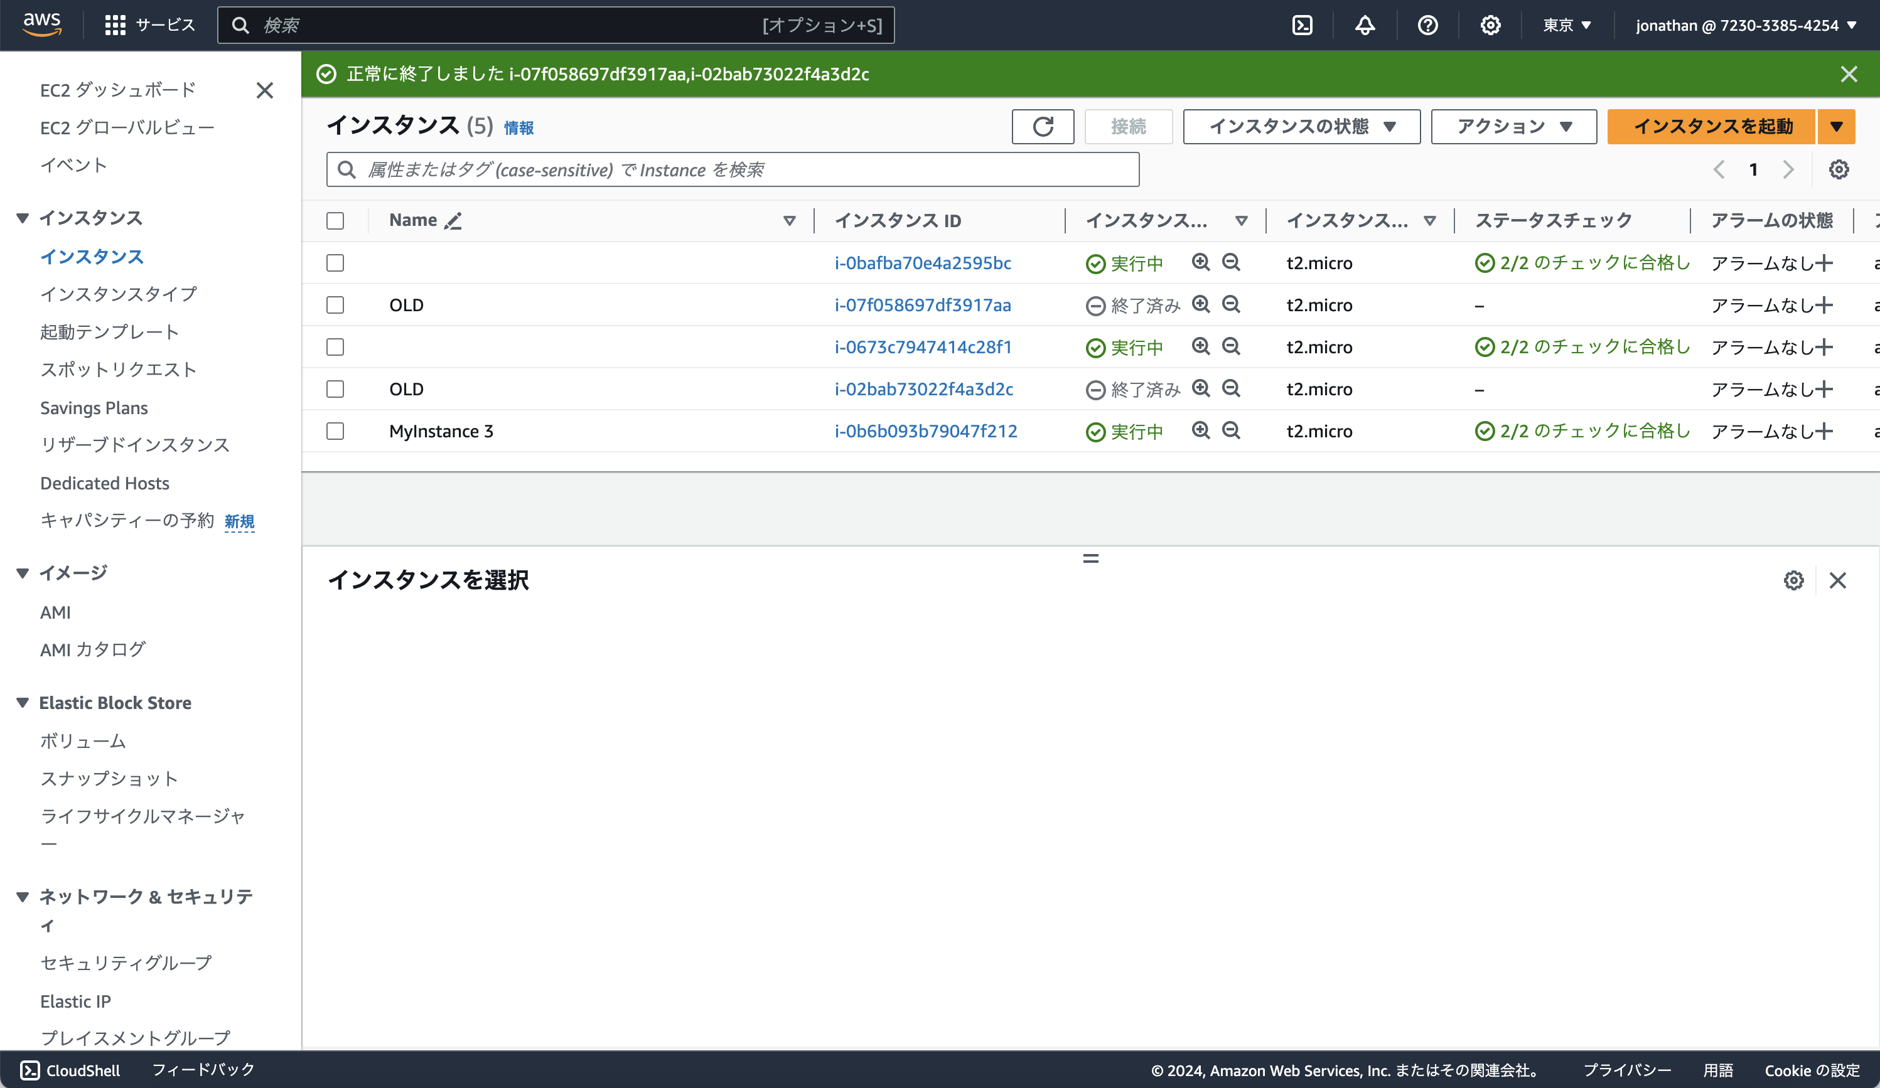1880x1088 pixels.
Task: Check the checkbox for the first OLD instance
Action: tap(336, 305)
